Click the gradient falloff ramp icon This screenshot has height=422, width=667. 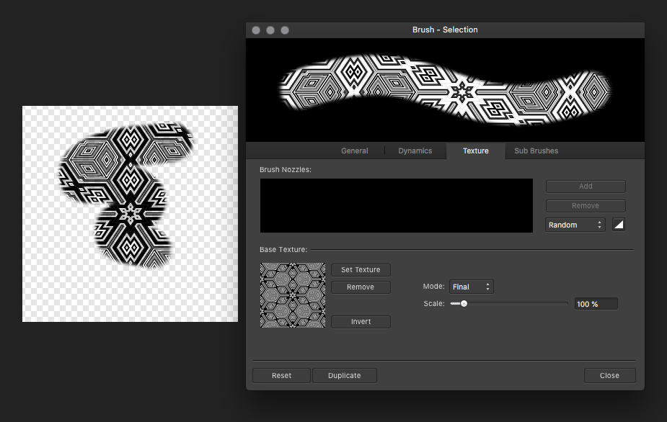click(618, 224)
